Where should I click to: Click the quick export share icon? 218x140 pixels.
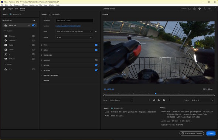click(x=194, y=8)
